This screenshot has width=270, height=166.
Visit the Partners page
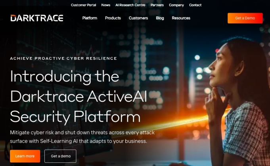(x=157, y=5)
